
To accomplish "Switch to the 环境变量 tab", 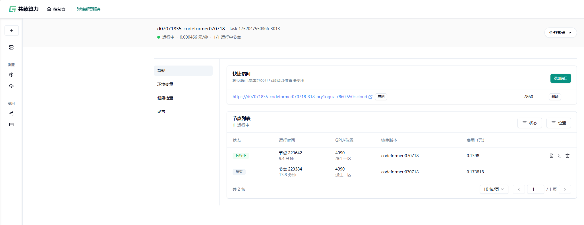I will coord(165,84).
